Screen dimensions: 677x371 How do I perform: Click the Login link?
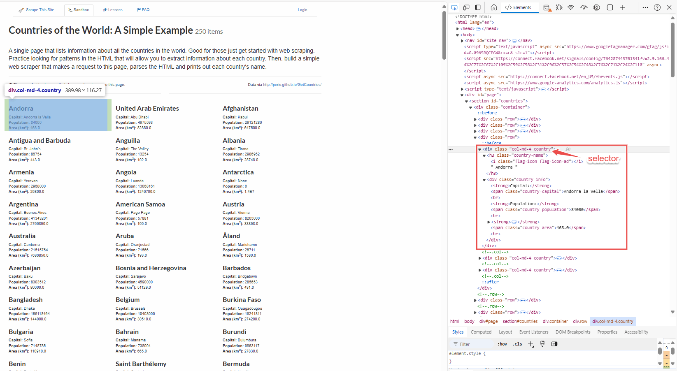[x=302, y=9]
